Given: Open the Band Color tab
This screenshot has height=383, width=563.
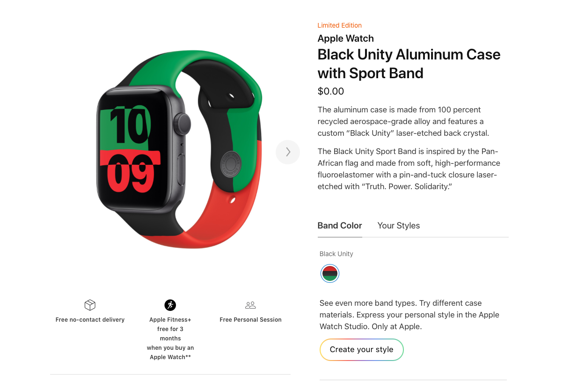Looking at the screenshot, I should pyautogui.click(x=340, y=226).
